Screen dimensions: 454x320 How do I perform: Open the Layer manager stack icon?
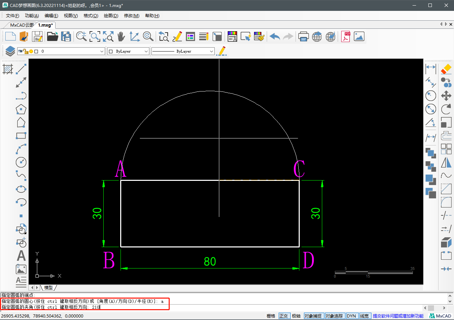pyautogui.click(x=10, y=51)
